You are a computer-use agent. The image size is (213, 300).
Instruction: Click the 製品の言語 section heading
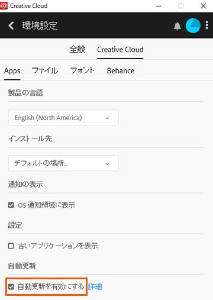tap(25, 93)
